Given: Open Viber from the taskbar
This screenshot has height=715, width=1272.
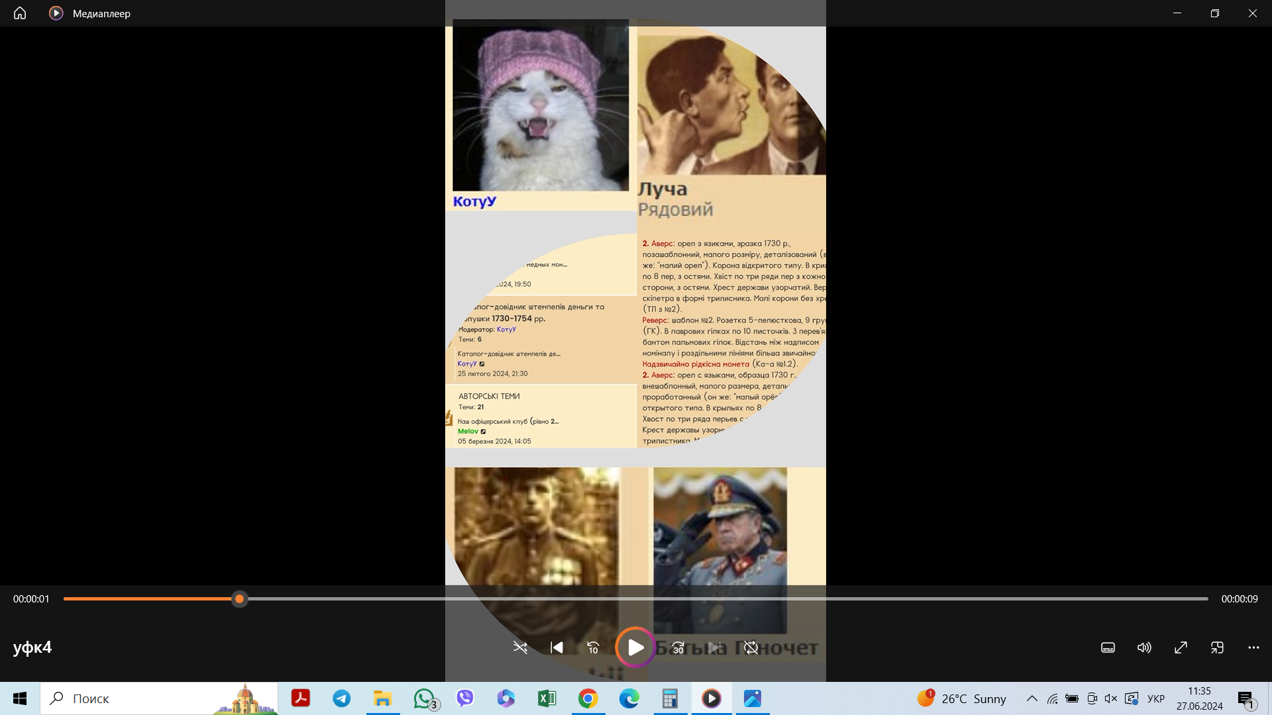Looking at the screenshot, I should coord(465,698).
